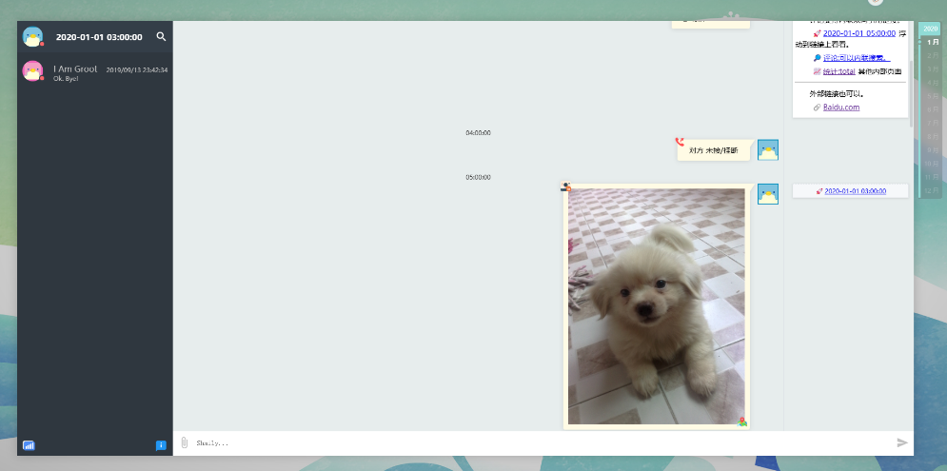Click the 统计:total link in notes panel

(x=839, y=71)
